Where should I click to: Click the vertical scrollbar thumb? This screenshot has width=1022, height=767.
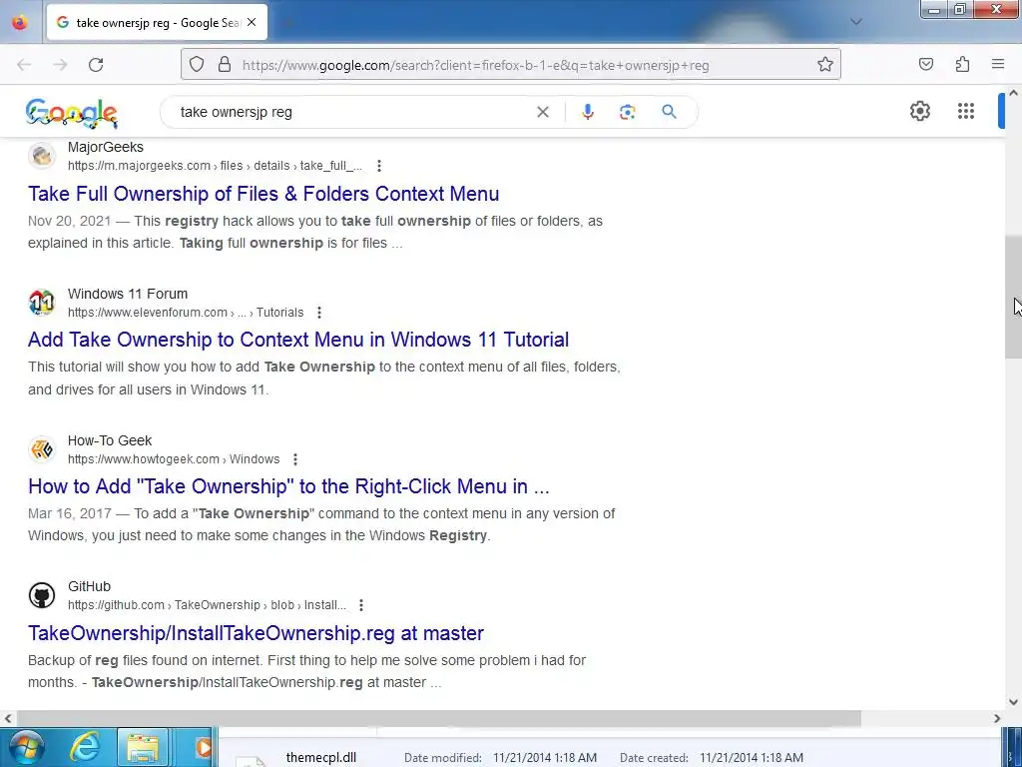click(x=1013, y=297)
